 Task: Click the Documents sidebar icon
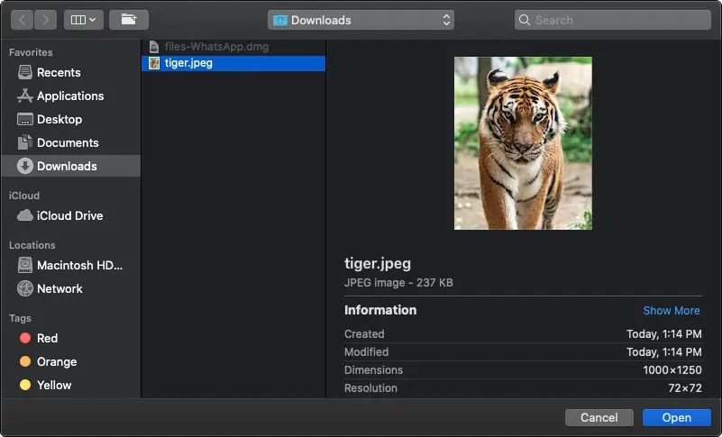click(25, 142)
